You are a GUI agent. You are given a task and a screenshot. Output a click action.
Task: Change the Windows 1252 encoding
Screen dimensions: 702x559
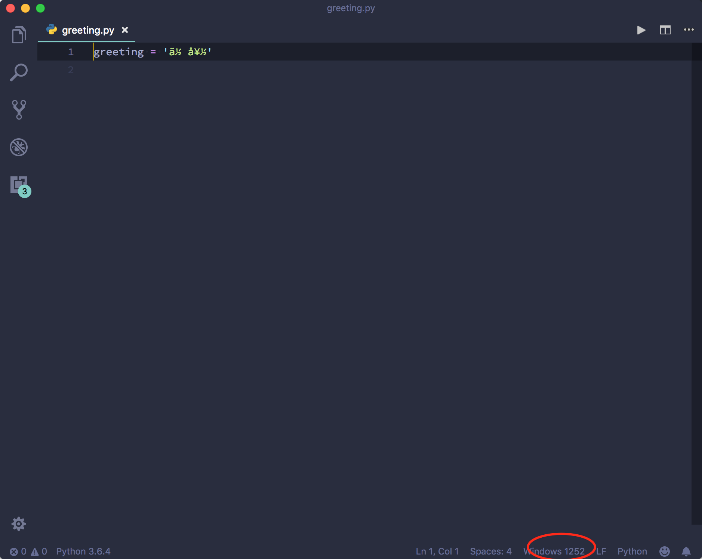555,551
